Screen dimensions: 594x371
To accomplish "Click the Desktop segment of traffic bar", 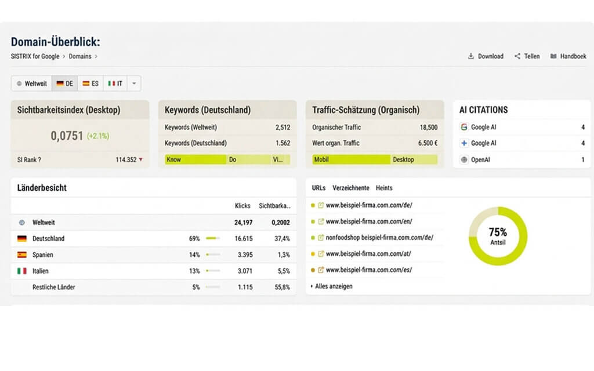I will [x=414, y=159].
